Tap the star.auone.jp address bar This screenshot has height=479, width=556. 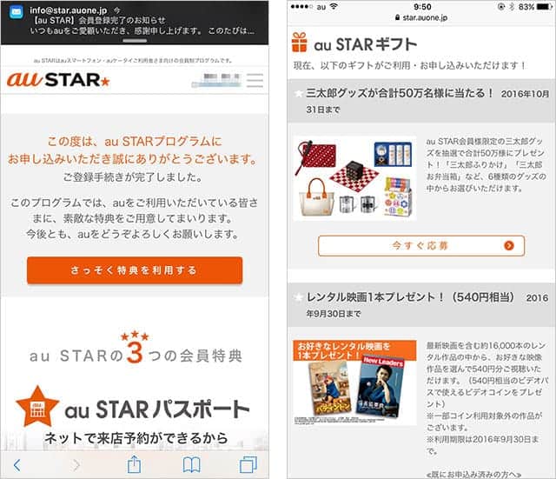pyautogui.click(x=421, y=17)
